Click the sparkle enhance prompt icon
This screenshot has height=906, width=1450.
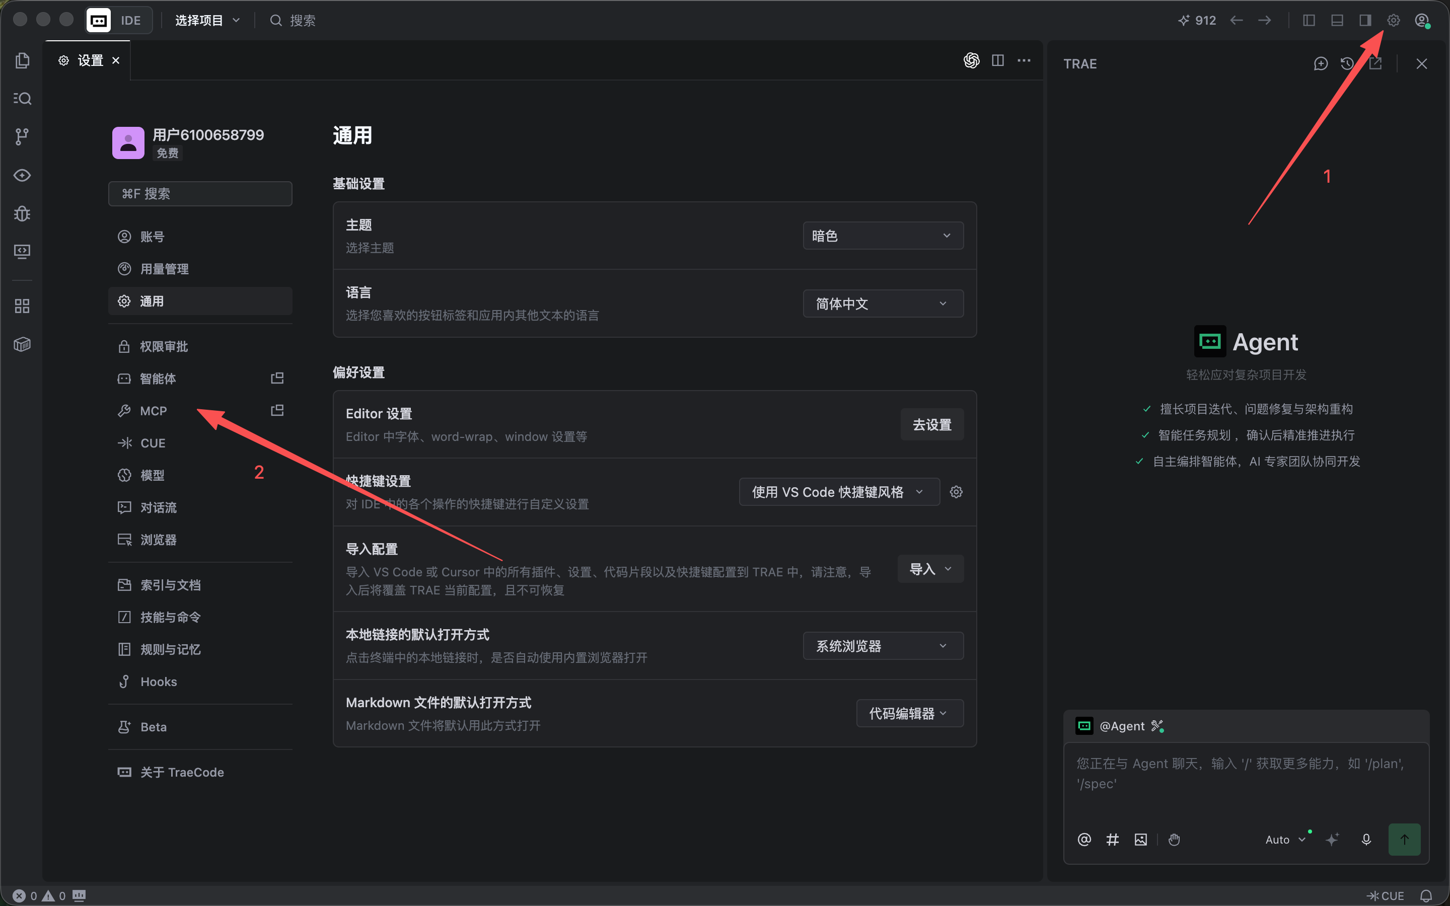(1332, 840)
